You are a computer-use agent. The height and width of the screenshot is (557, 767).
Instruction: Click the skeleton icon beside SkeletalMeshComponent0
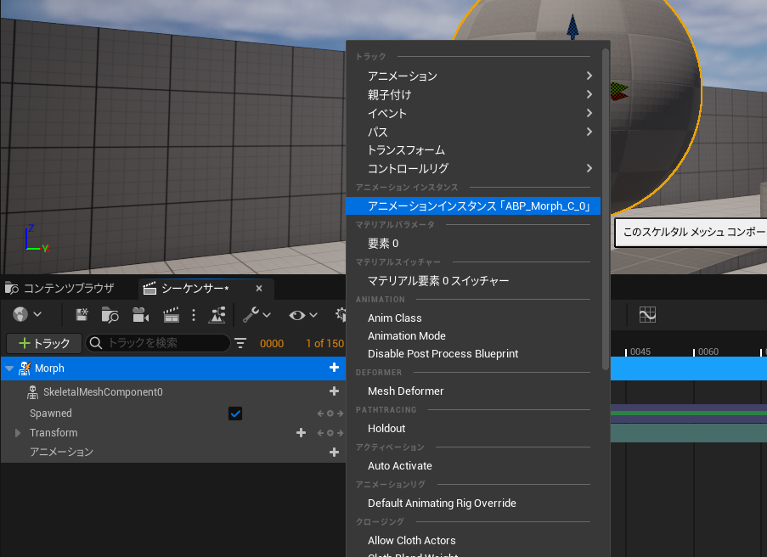(x=33, y=391)
